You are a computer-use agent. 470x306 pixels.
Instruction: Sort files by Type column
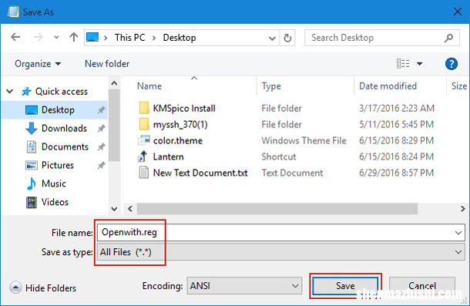[271, 86]
